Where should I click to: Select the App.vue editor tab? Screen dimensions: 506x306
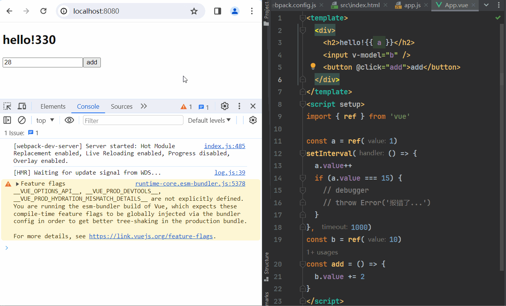(x=455, y=5)
